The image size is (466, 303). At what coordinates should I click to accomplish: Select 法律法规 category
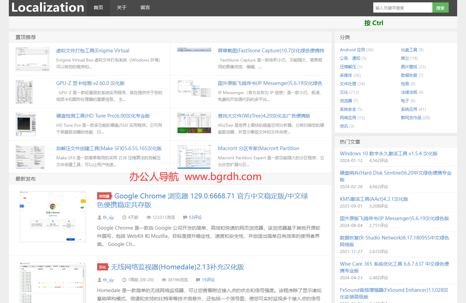click(x=409, y=92)
